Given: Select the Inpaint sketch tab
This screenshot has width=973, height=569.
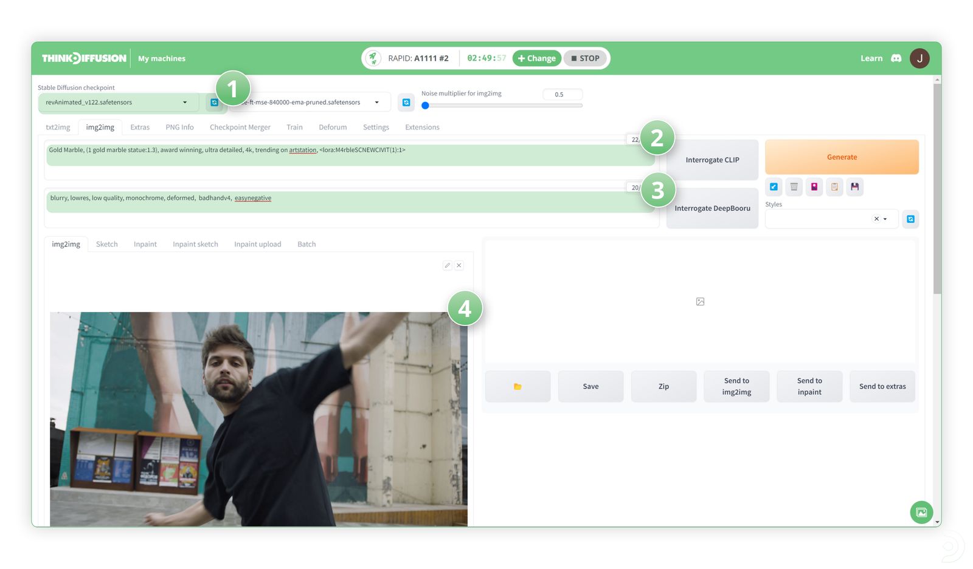Looking at the screenshot, I should (x=195, y=244).
